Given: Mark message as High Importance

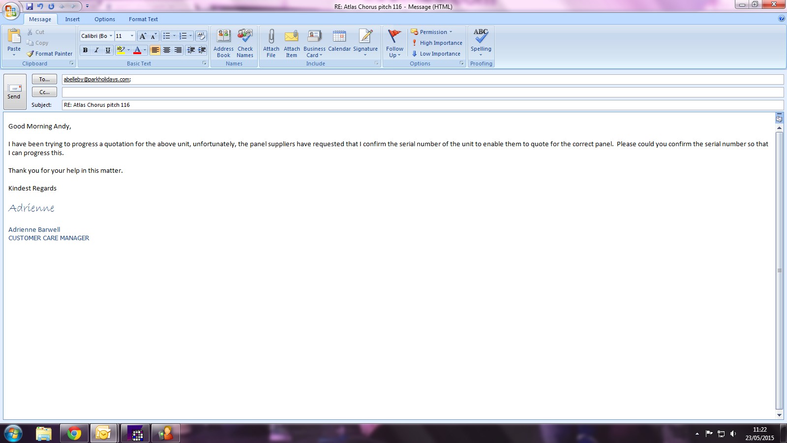Looking at the screenshot, I should (437, 43).
